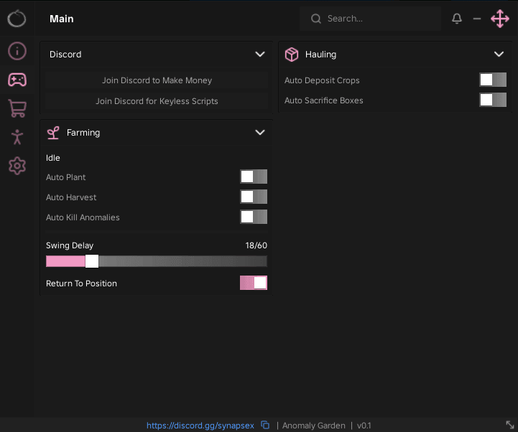
Task: Enable the Auto Sacrifice Boxes toggle
Action: pos(493,100)
